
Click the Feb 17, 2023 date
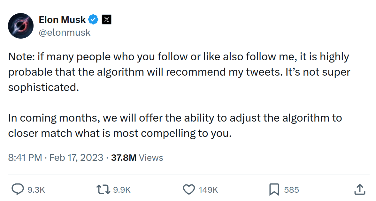[x=76, y=158]
